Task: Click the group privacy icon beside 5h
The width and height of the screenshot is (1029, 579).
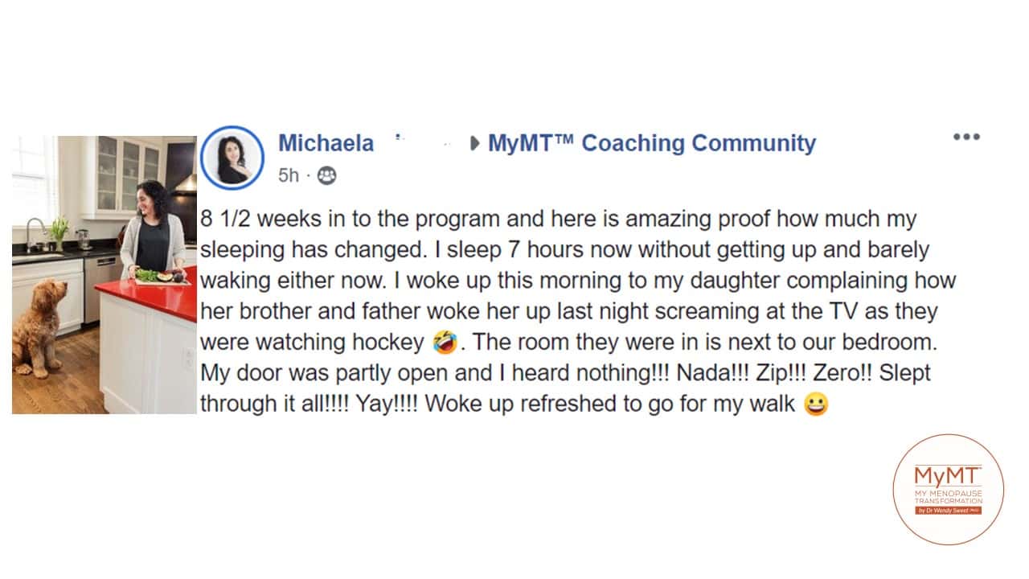Action: click(x=326, y=175)
